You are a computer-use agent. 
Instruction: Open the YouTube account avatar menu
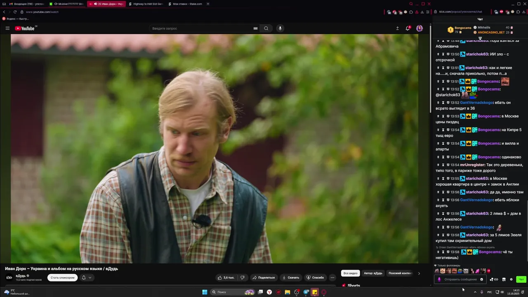pyautogui.click(x=420, y=28)
